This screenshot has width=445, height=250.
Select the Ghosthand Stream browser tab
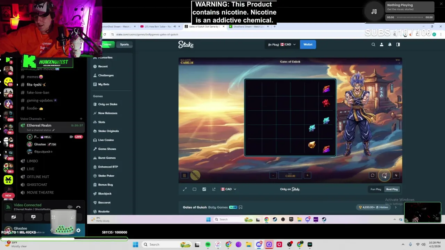(249, 26)
